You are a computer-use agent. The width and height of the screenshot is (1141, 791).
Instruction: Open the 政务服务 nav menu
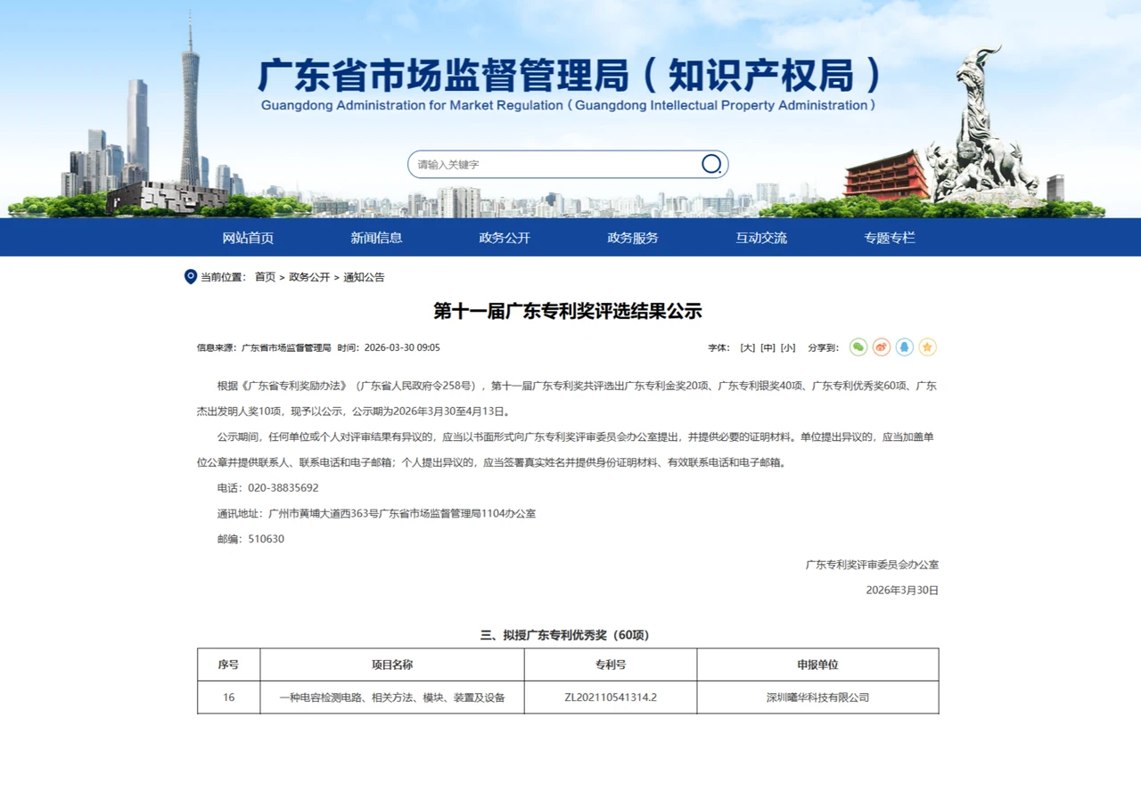click(633, 238)
